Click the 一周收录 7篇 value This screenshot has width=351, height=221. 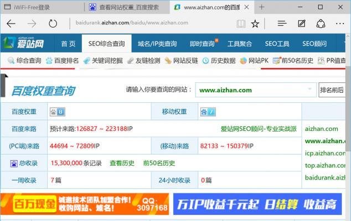coord(56,180)
